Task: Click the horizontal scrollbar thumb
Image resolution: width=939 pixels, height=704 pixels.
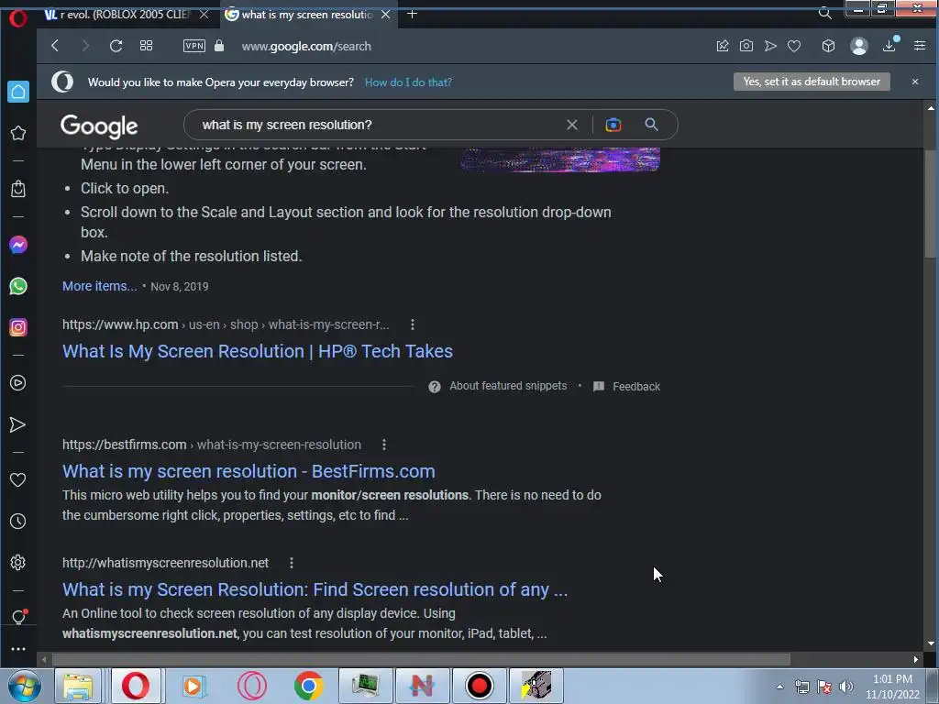Action: 421,660
